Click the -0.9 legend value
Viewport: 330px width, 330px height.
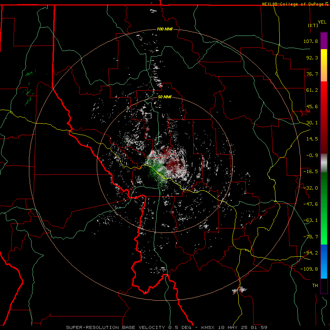312,155
